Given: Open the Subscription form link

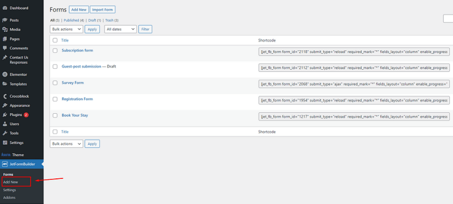Looking at the screenshot, I should pos(77,50).
